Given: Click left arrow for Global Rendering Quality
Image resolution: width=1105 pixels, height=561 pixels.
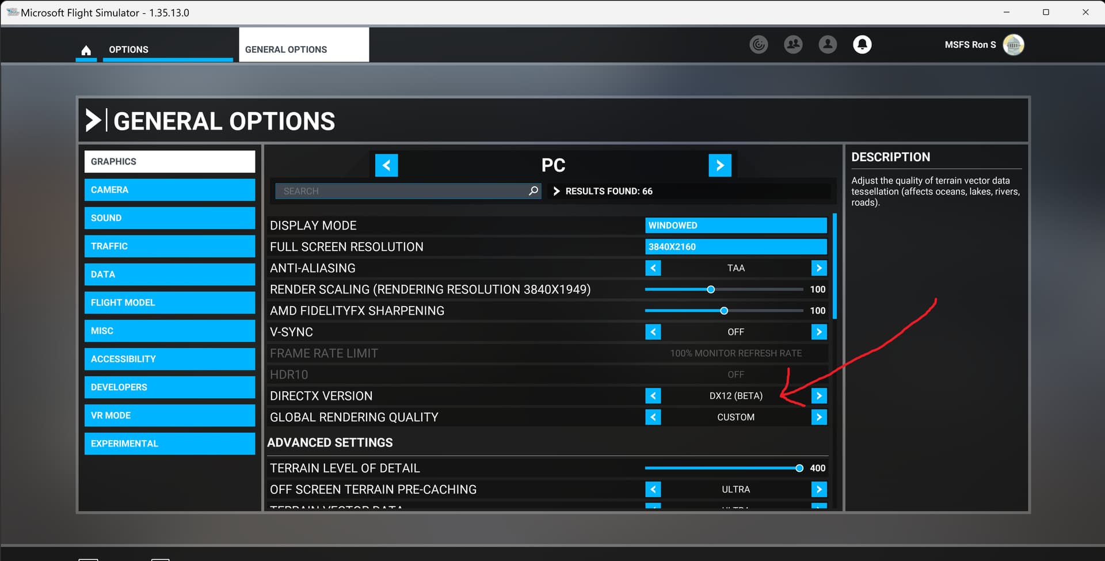Looking at the screenshot, I should (653, 417).
